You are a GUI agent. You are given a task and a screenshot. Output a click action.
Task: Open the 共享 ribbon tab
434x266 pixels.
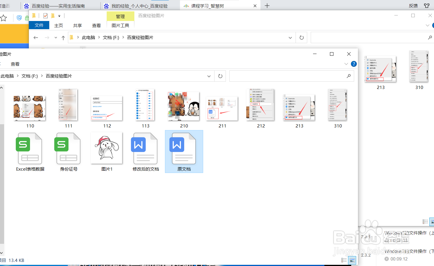pos(78,25)
